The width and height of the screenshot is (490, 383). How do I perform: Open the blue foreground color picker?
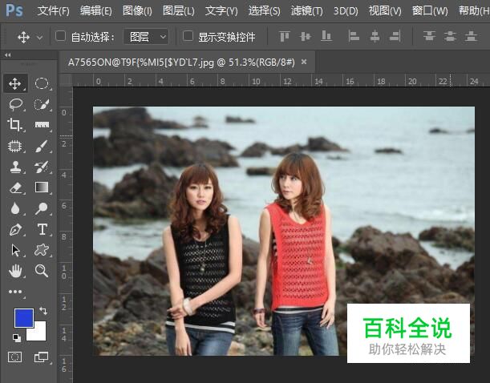[x=24, y=318]
